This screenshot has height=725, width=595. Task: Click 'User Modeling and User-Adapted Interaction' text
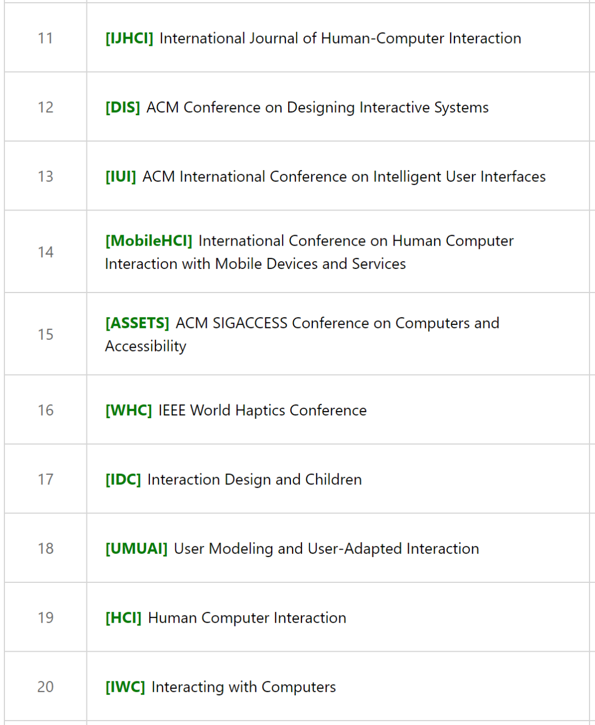coord(326,549)
